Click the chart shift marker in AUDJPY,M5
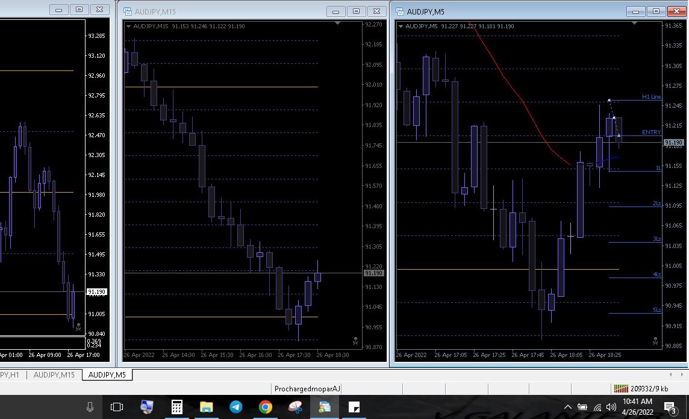 click(634, 23)
